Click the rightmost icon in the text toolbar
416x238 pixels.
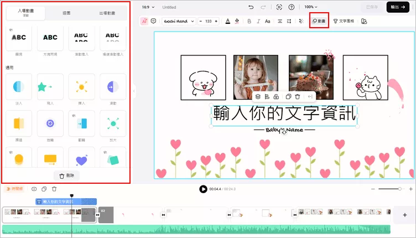click(364, 21)
